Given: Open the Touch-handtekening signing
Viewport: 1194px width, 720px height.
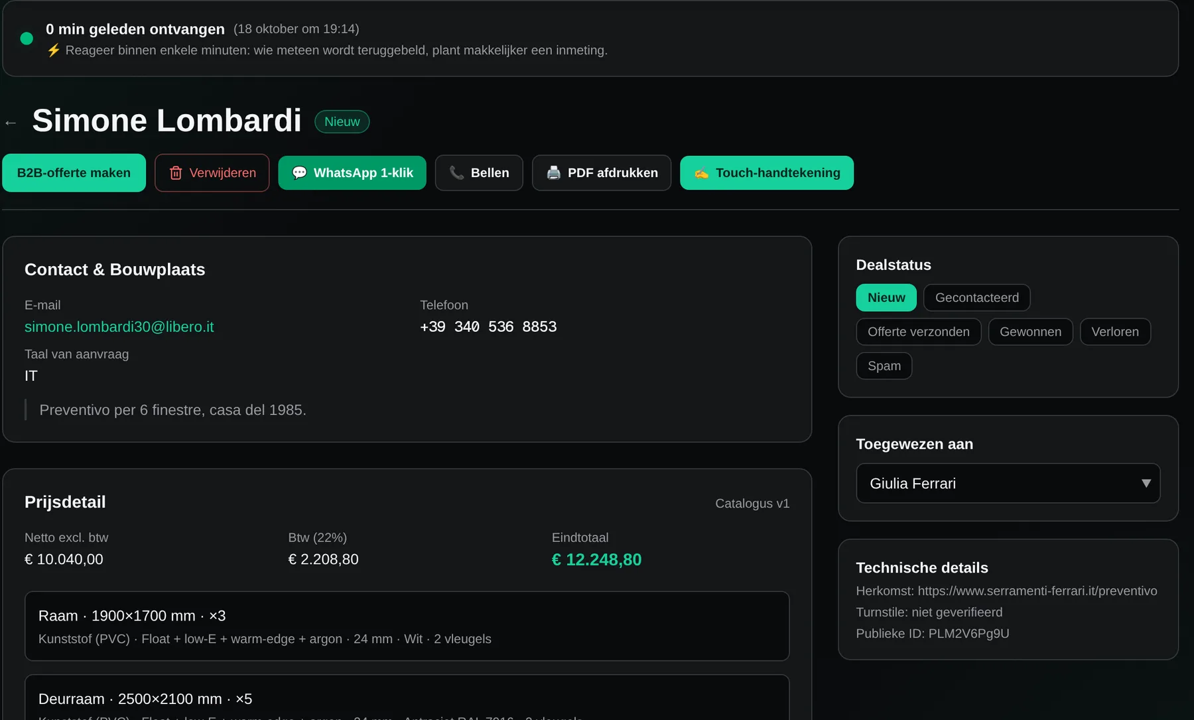Looking at the screenshot, I should (x=767, y=173).
